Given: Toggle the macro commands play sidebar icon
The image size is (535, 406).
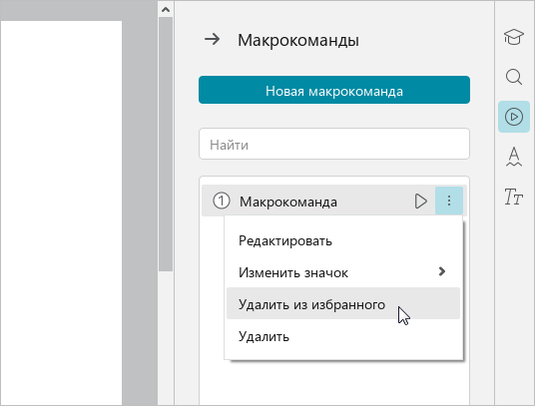Looking at the screenshot, I should coord(513,117).
